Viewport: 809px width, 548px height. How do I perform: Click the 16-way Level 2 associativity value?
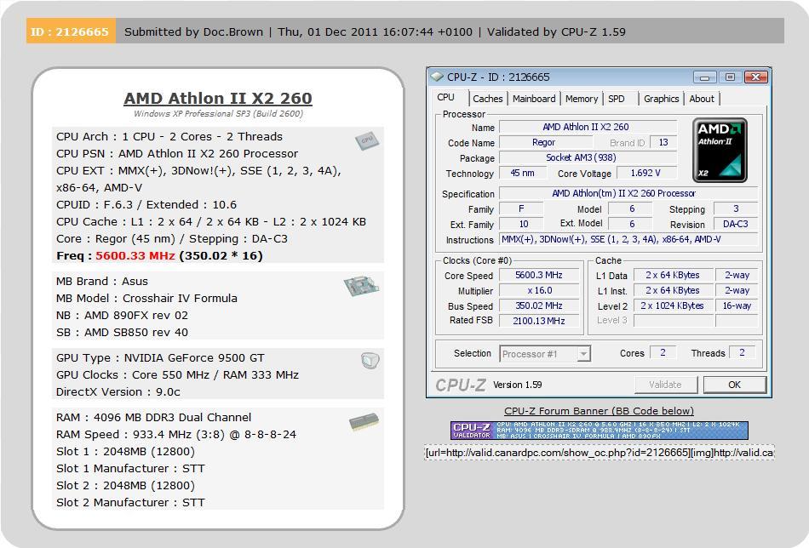737,305
